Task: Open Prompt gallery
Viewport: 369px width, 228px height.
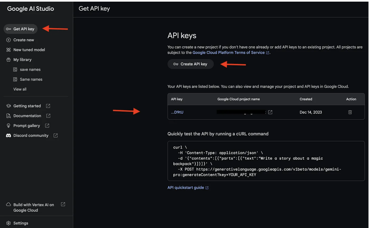Action: [27, 126]
